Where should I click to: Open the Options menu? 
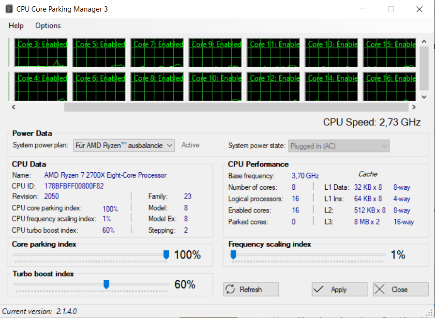pyautogui.click(x=48, y=26)
